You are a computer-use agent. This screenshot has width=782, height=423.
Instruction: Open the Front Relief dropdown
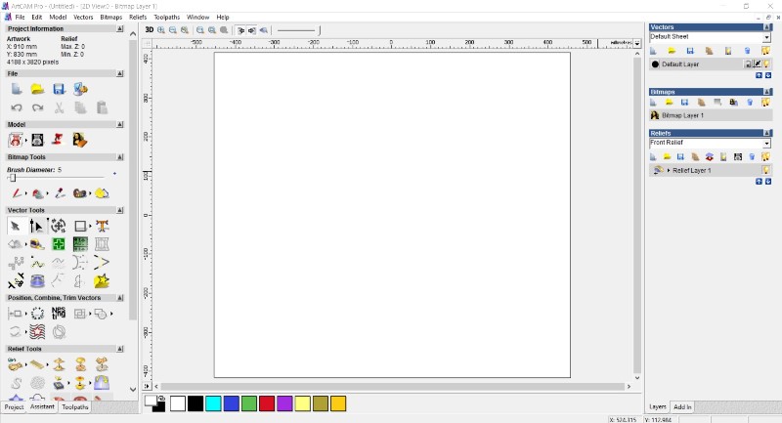(x=766, y=144)
